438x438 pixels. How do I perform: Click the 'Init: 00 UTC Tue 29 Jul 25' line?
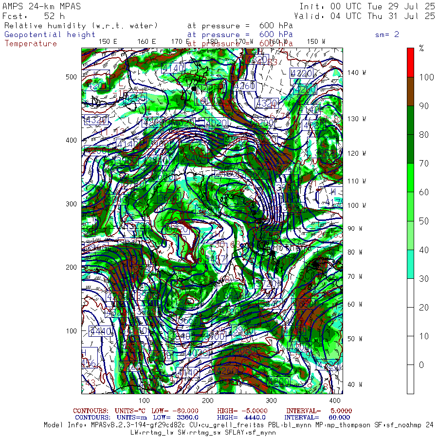367,6
